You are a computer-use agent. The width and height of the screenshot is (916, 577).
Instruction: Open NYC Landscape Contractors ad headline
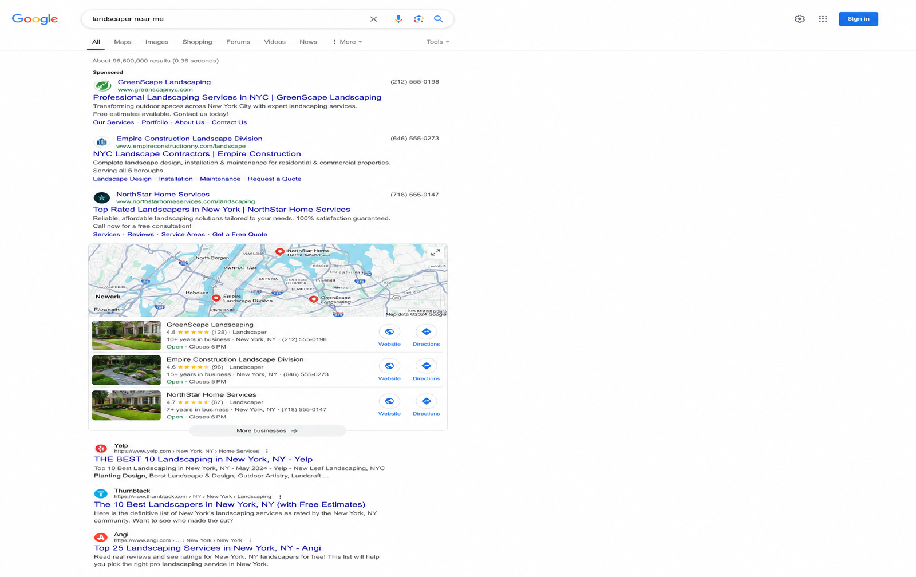tap(197, 154)
